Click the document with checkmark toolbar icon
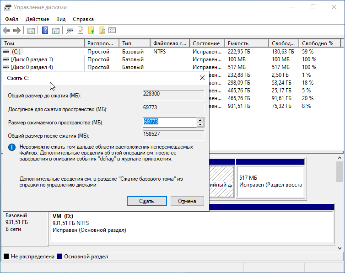The height and width of the screenshot is (273, 345). tap(81, 30)
